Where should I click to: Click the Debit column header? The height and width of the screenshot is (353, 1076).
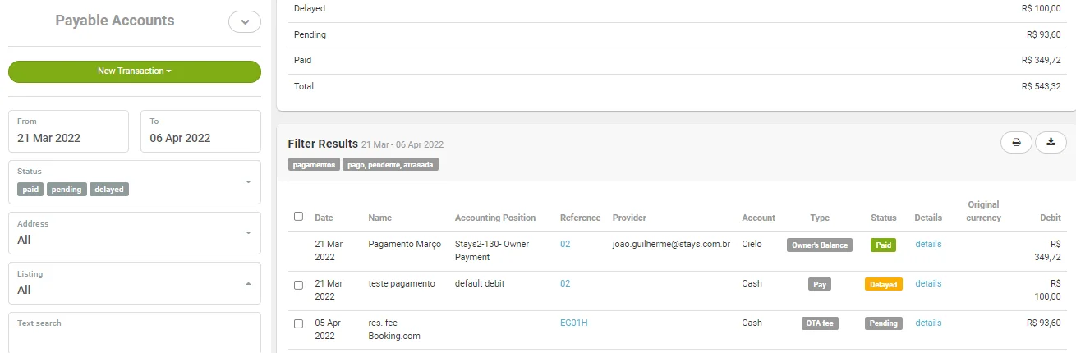coord(1050,218)
